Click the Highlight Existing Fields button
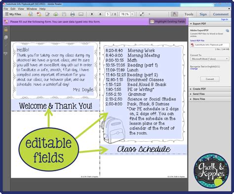Screen dimensions: 234x194 click(167, 21)
